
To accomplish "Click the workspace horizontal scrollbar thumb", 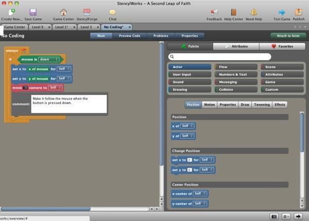I will (46, 209).
